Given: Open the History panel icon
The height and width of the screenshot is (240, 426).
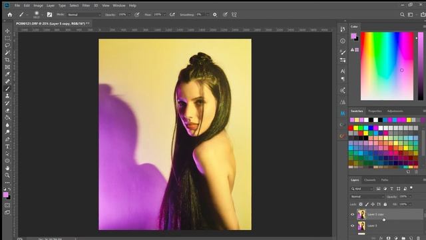Looking at the screenshot, I should [x=343, y=29].
